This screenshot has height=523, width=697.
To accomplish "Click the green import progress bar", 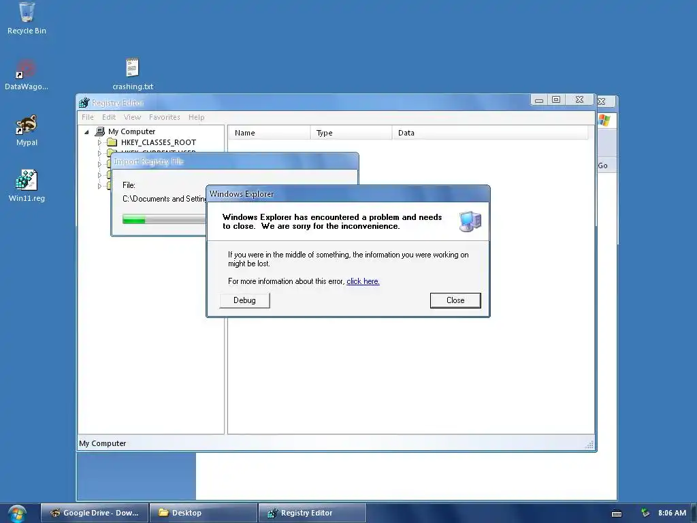I will 164,219.
